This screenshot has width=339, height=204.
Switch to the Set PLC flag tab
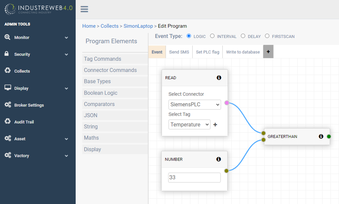coord(207,52)
